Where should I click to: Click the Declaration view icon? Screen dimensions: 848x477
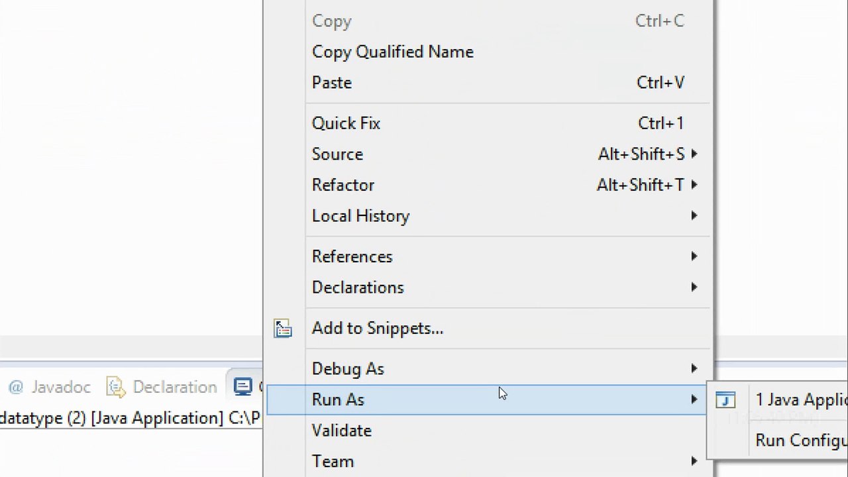116,387
